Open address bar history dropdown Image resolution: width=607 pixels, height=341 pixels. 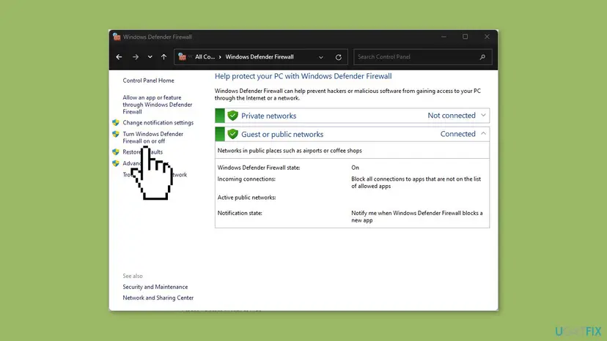click(x=321, y=57)
